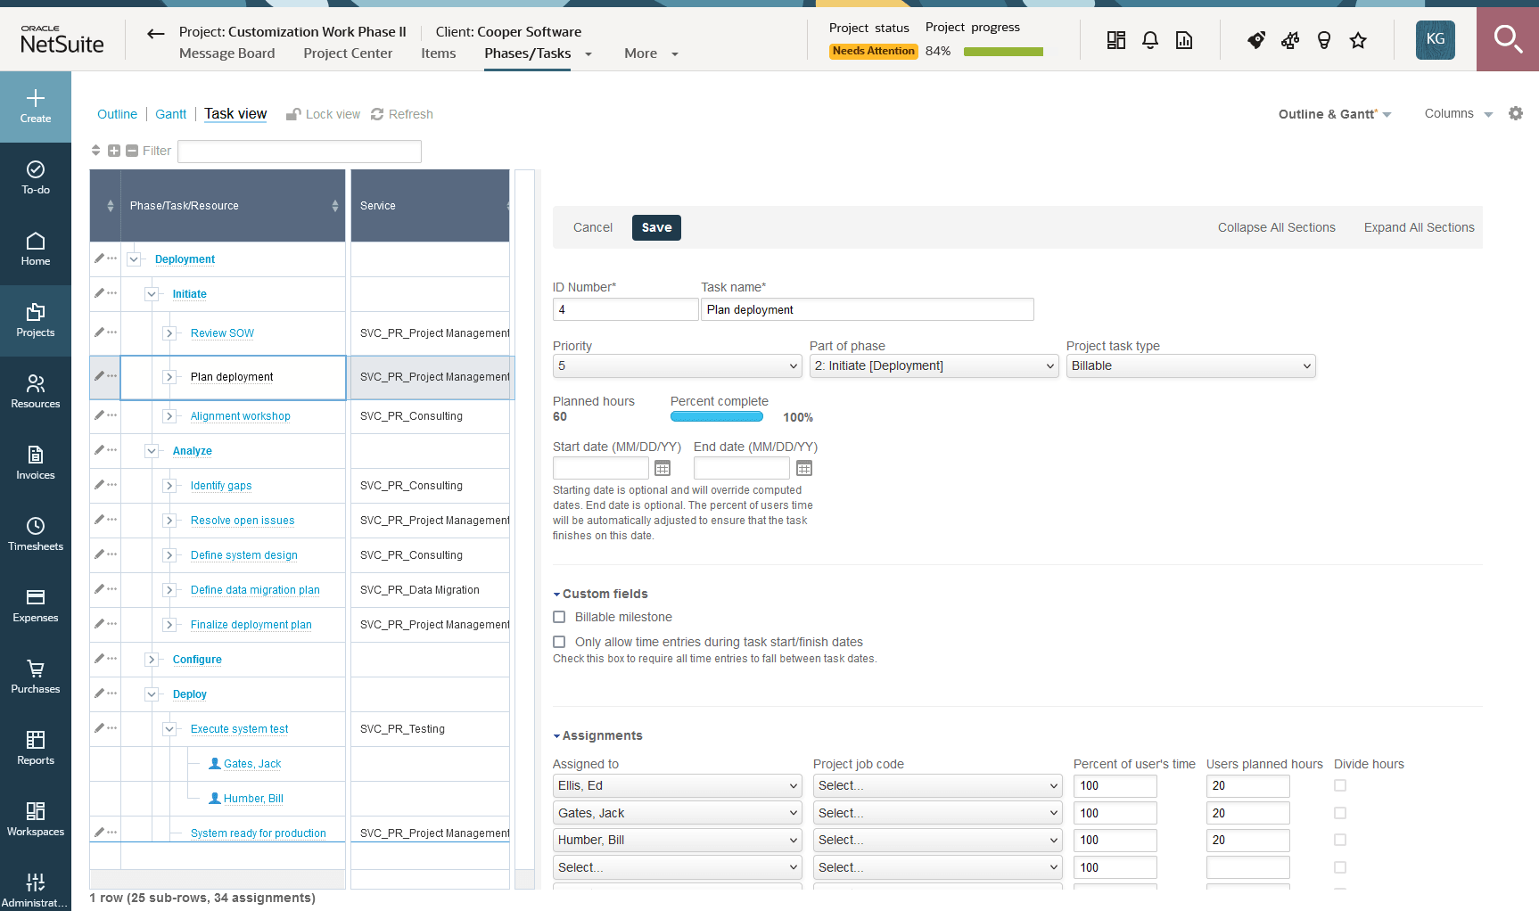Open the To-do sidebar item
Screen dimensions: 1539x911
pyautogui.click(x=36, y=177)
